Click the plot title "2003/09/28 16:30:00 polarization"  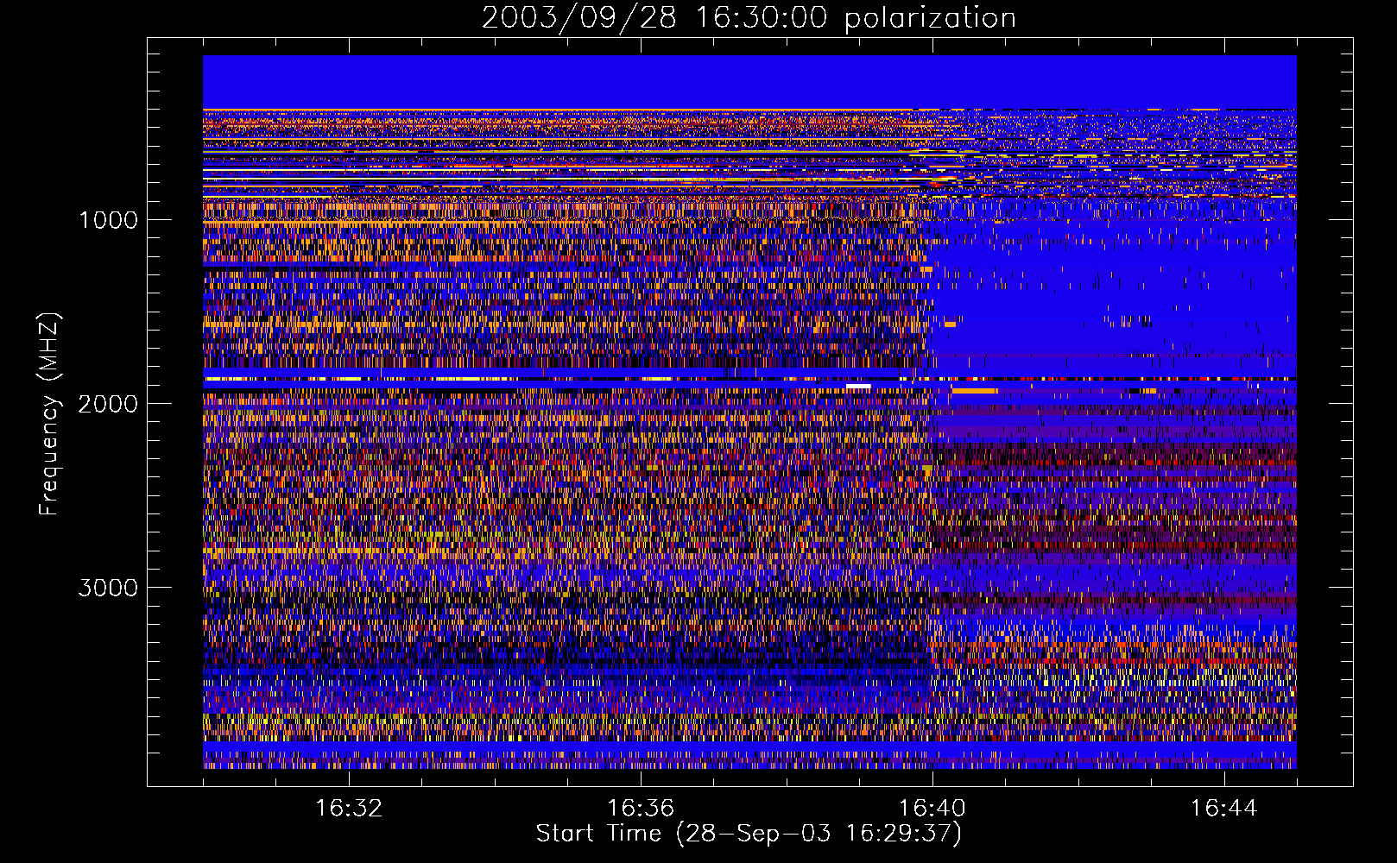coord(749,18)
